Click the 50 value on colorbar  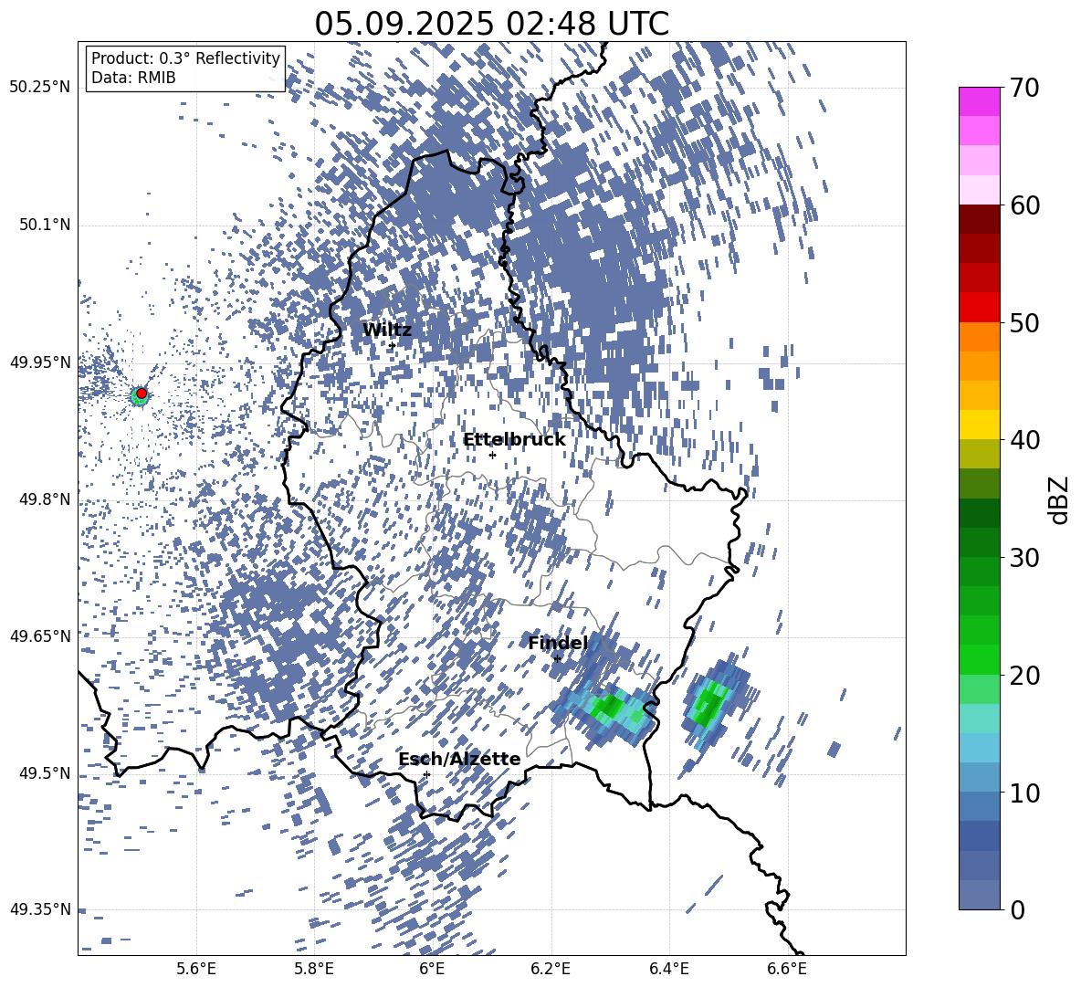1024,323
